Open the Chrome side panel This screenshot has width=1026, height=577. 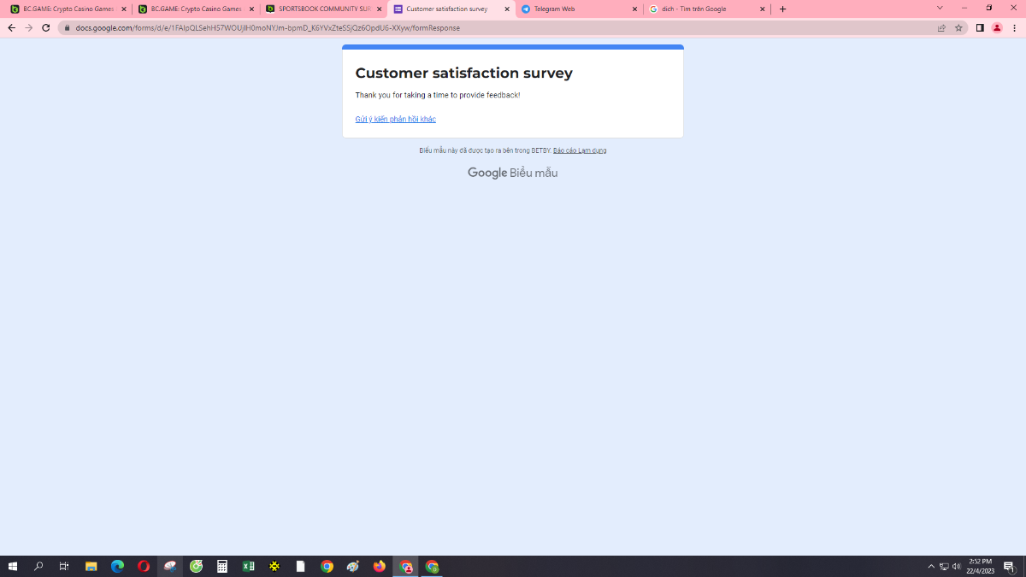[x=980, y=27]
